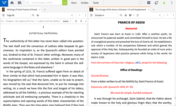The width and height of the screenshot is (176, 106).
Task: Jump to previous article with up arrow
Action: (76, 21)
